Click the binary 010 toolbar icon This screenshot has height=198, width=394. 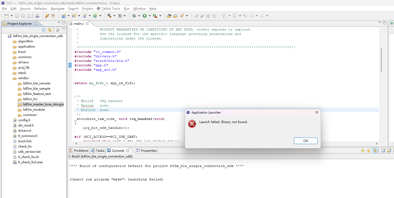click(37, 16)
